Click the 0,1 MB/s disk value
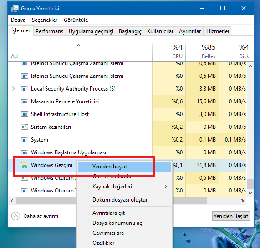The height and width of the screenshot is (248, 260). tap(235, 140)
